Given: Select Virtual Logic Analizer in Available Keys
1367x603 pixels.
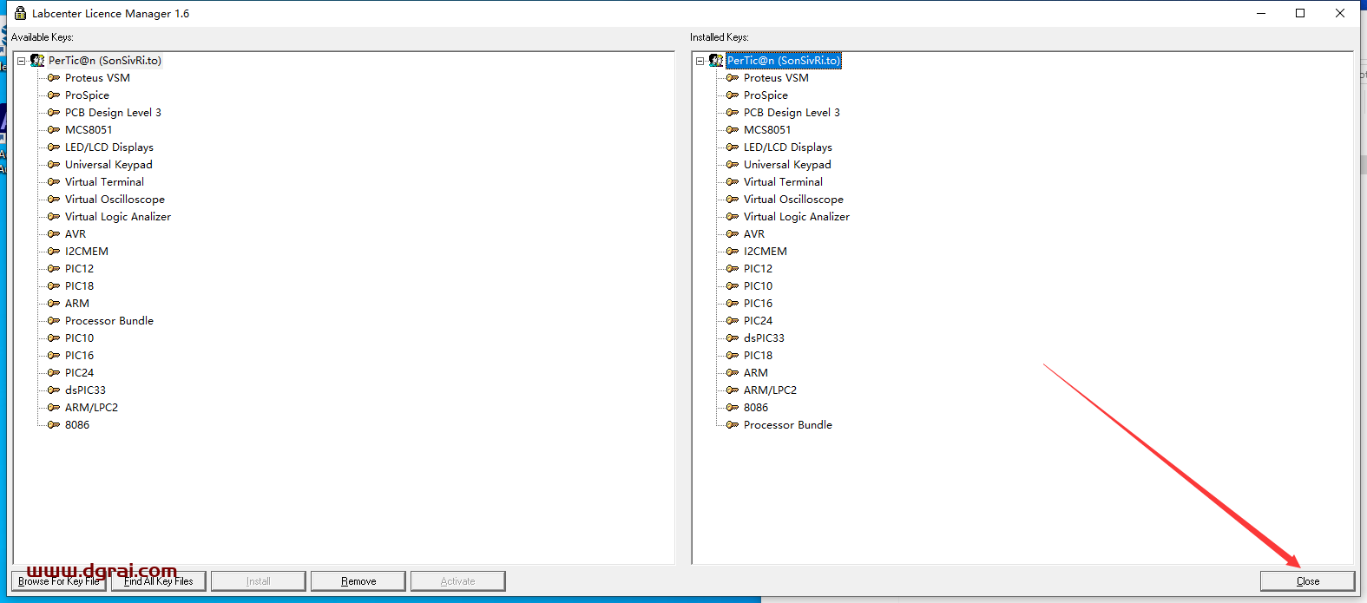Looking at the screenshot, I should (x=118, y=217).
